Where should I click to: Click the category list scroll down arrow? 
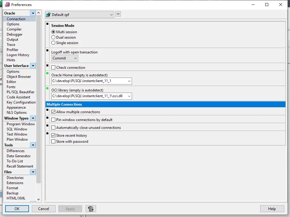[38, 199]
